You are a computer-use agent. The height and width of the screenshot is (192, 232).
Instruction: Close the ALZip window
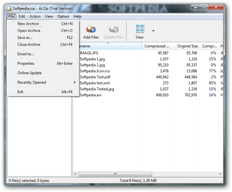(x=216, y=7)
